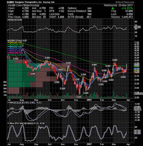Click the Health Care / Biotechnology sector label
Screen dimensions: 143x146
pyautogui.click(x=24, y=5)
